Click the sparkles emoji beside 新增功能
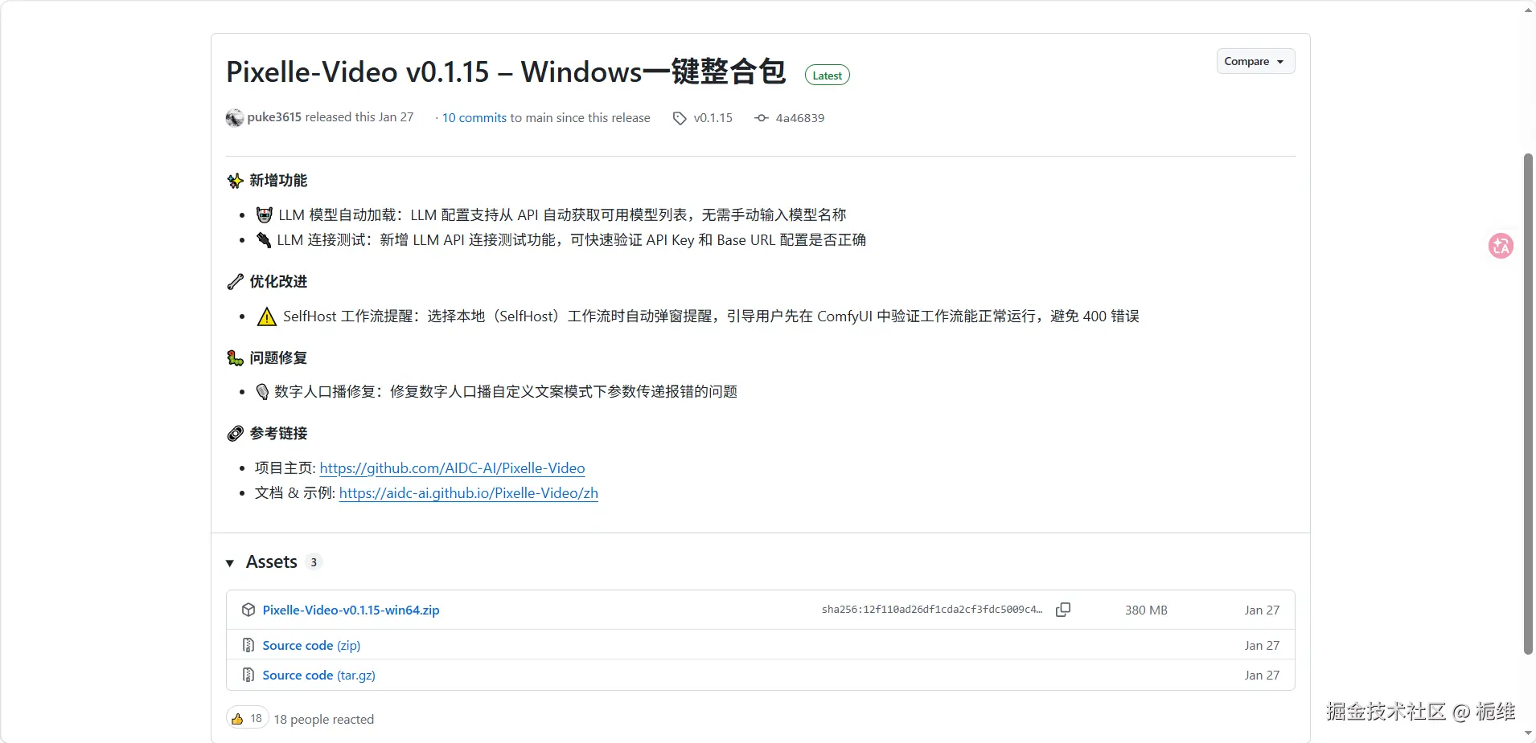The height and width of the screenshot is (743, 1536). (x=235, y=181)
